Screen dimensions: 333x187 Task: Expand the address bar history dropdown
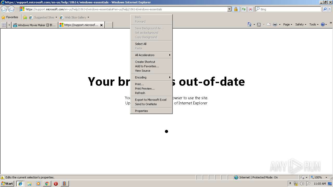[229, 9]
